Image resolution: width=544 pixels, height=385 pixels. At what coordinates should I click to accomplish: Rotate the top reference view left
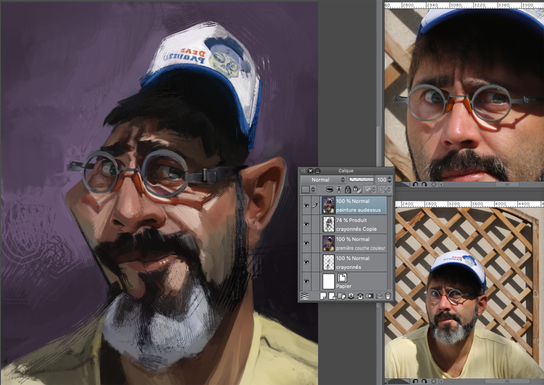(x=415, y=184)
